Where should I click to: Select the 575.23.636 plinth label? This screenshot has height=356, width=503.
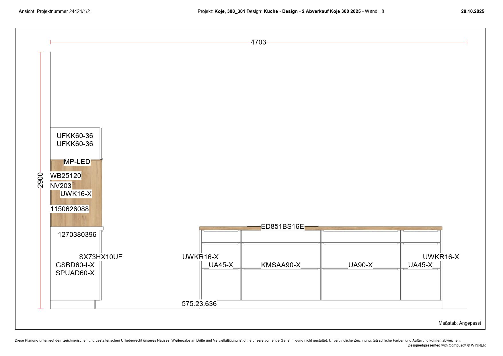coord(199,304)
